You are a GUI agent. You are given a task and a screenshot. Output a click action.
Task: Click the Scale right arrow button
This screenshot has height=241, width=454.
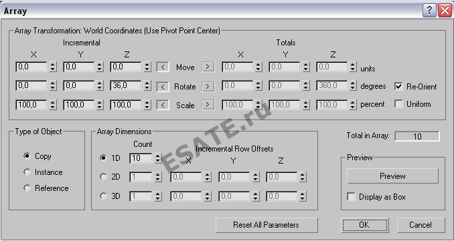(208, 105)
